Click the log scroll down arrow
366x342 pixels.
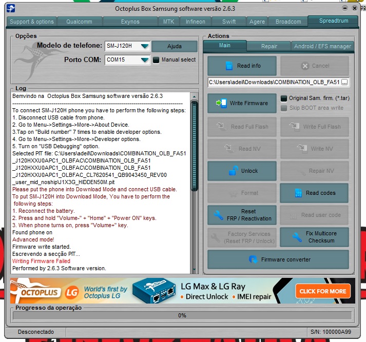coord(194,270)
